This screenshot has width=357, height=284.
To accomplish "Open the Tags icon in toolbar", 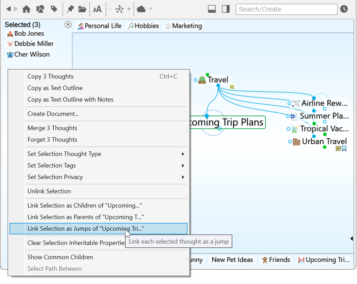I will click(54, 9).
